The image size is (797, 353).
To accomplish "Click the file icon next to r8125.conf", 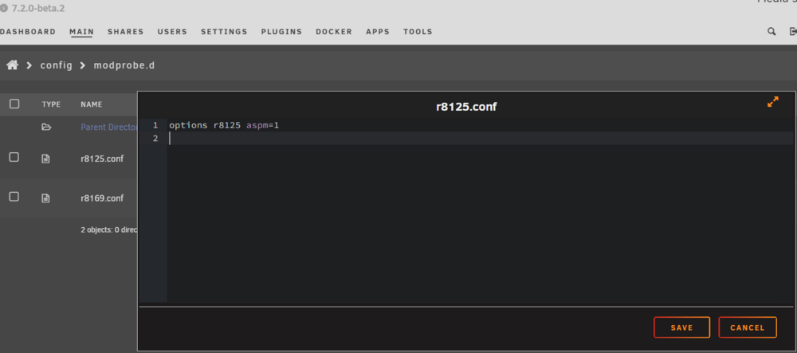I will (45, 159).
